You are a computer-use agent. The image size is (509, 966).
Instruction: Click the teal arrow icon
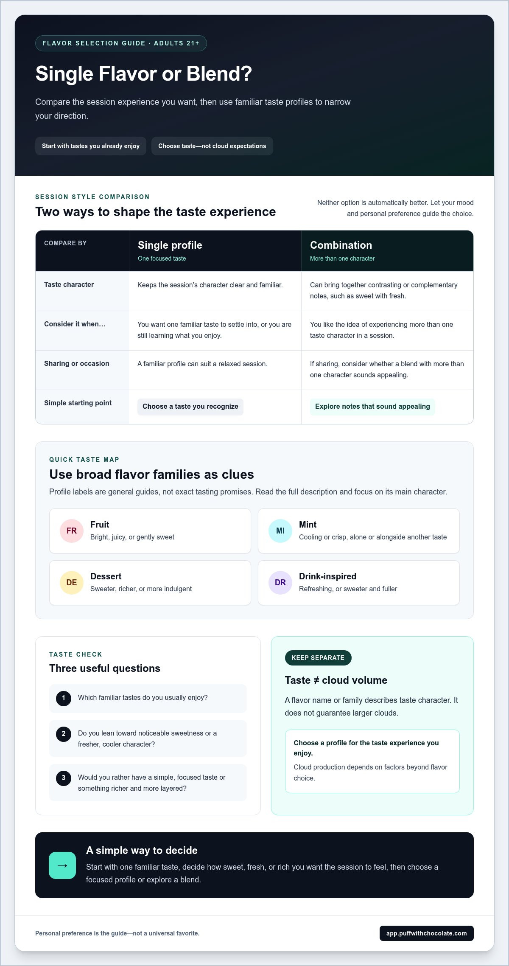62,865
